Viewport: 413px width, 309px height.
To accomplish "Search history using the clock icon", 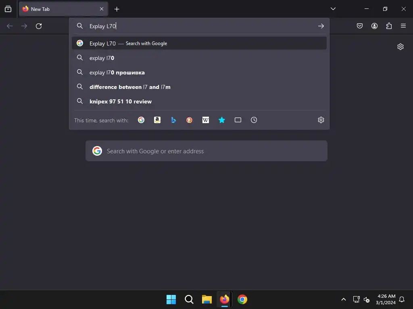I will [254, 120].
